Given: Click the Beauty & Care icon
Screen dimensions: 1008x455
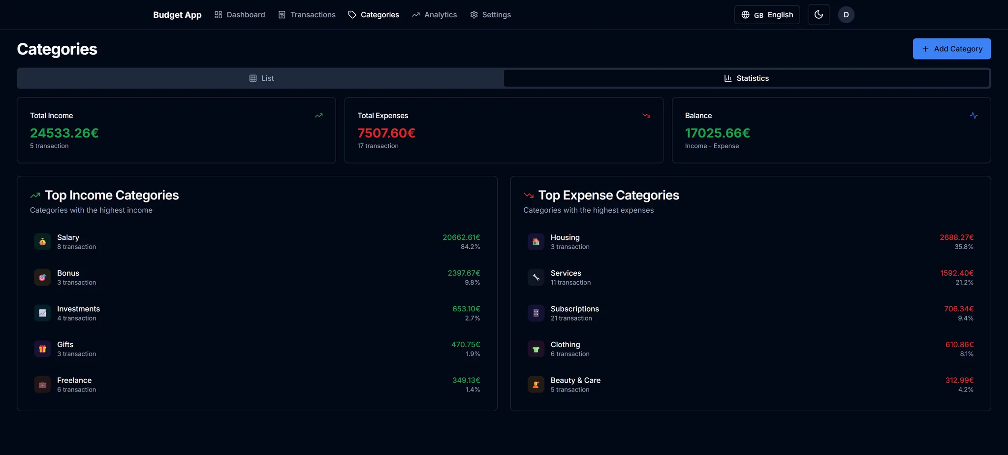Looking at the screenshot, I should [536, 385].
